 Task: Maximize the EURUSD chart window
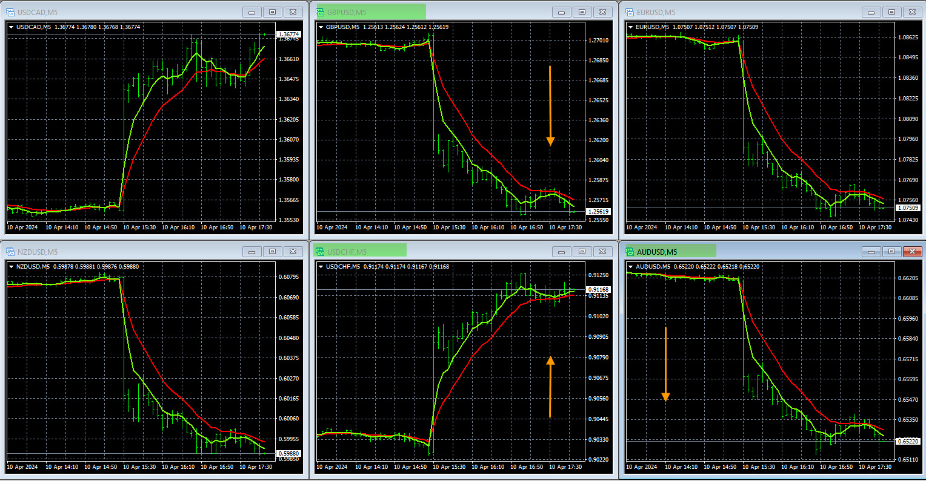891,12
